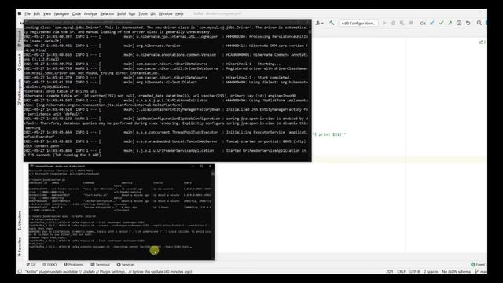
Task: Open the Favorites tool window tab
Action: point(20,247)
